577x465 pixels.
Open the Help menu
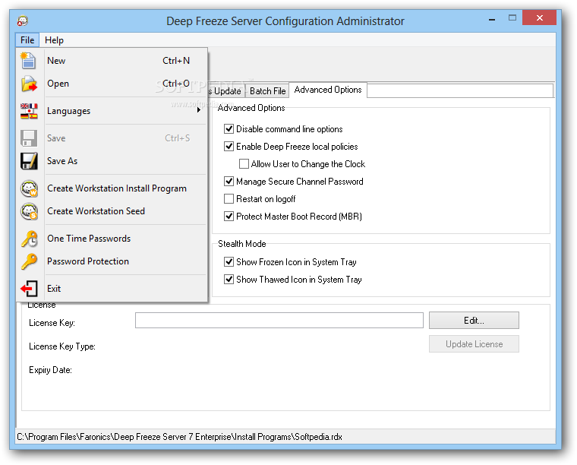tap(54, 40)
